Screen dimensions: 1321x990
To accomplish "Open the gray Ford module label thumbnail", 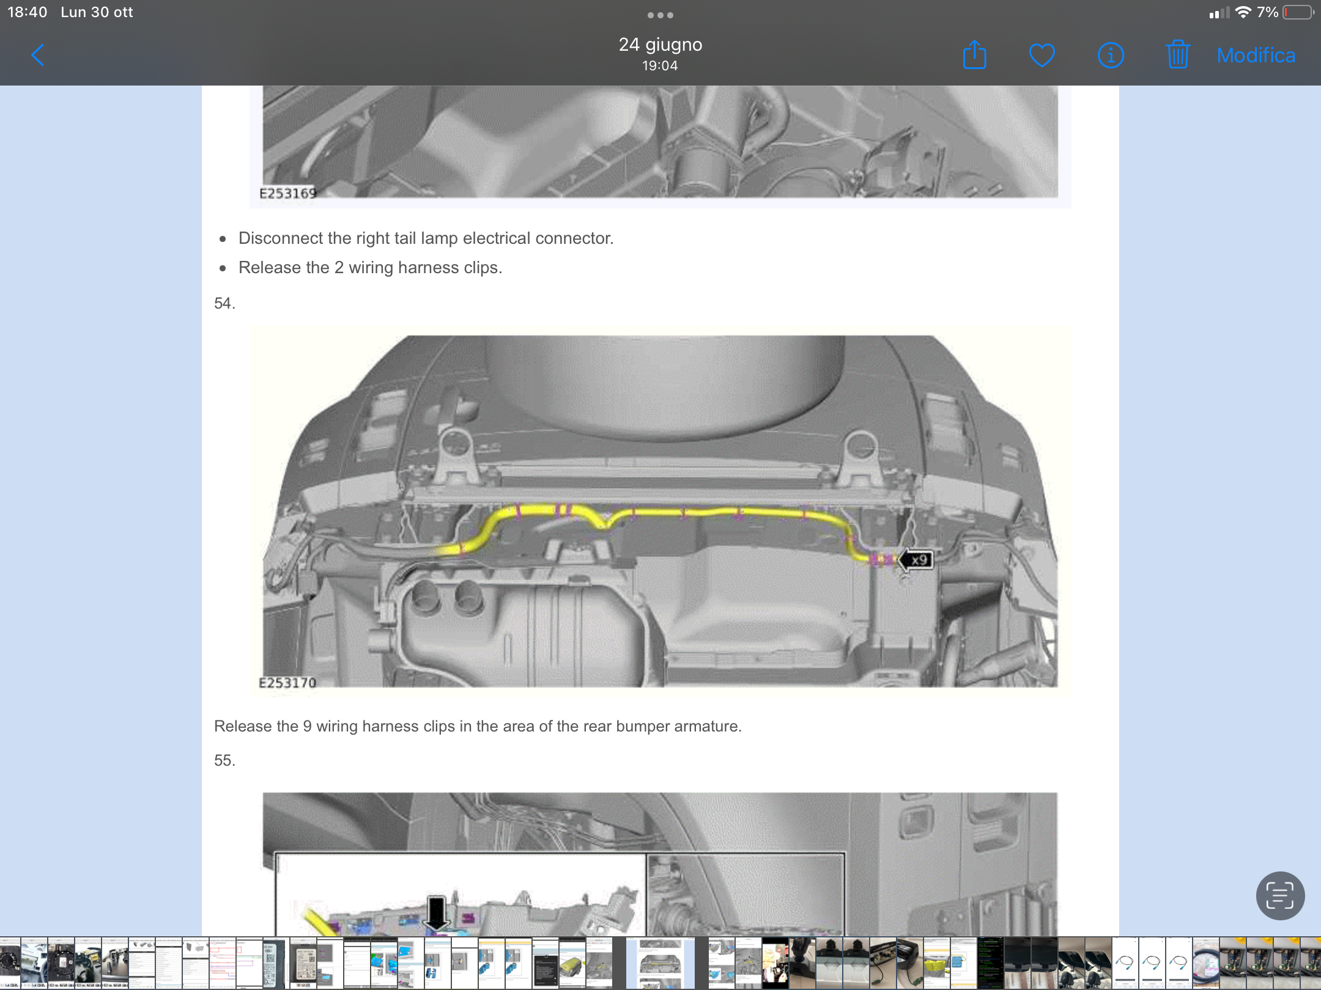I will pyautogui.click(x=276, y=963).
